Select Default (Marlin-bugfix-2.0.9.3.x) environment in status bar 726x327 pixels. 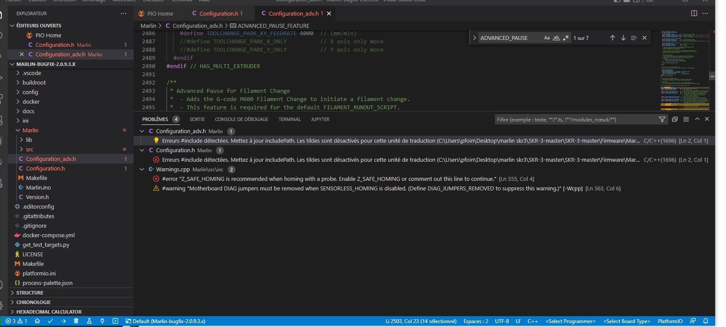click(x=165, y=321)
